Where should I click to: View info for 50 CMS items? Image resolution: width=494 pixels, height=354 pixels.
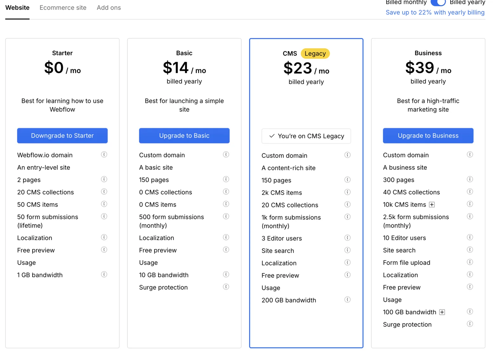(104, 204)
